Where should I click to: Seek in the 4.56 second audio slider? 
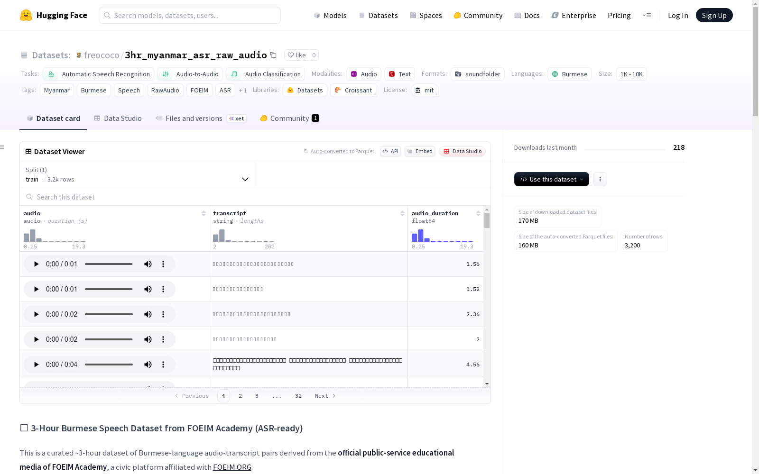coord(109,365)
